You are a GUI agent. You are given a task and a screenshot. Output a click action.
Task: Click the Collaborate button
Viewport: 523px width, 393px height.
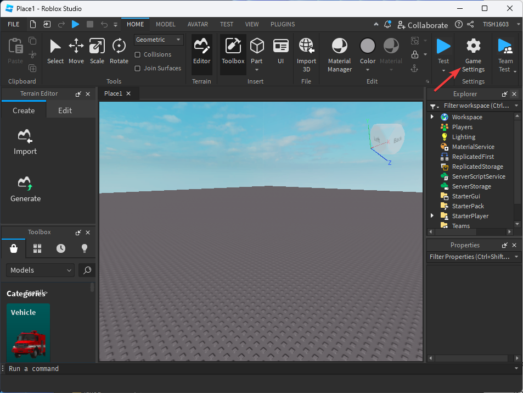[421, 25]
